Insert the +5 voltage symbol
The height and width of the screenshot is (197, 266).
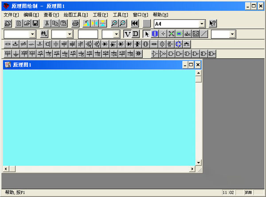pos(40,54)
